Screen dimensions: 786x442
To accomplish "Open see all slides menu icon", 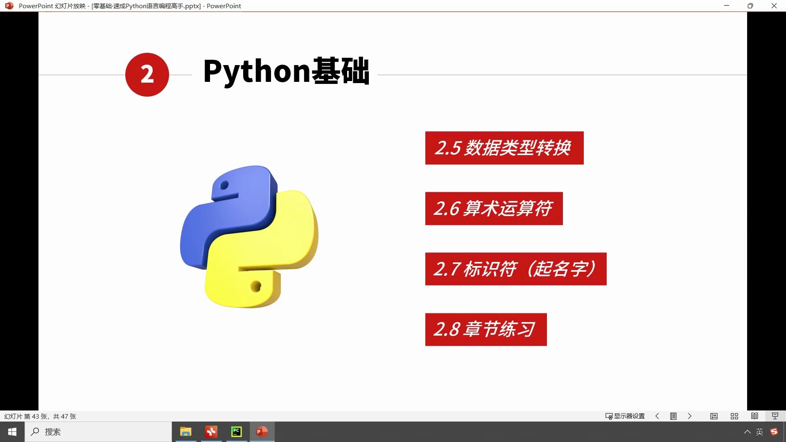I will [673, 416].
